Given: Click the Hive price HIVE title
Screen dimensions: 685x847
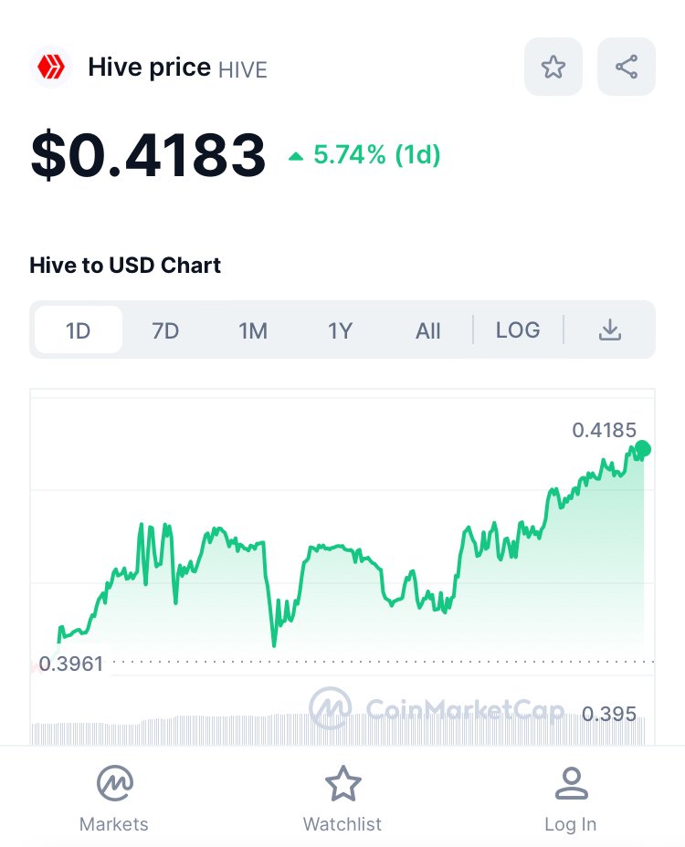Looking at the screenshot, I should tap(178, 68).
